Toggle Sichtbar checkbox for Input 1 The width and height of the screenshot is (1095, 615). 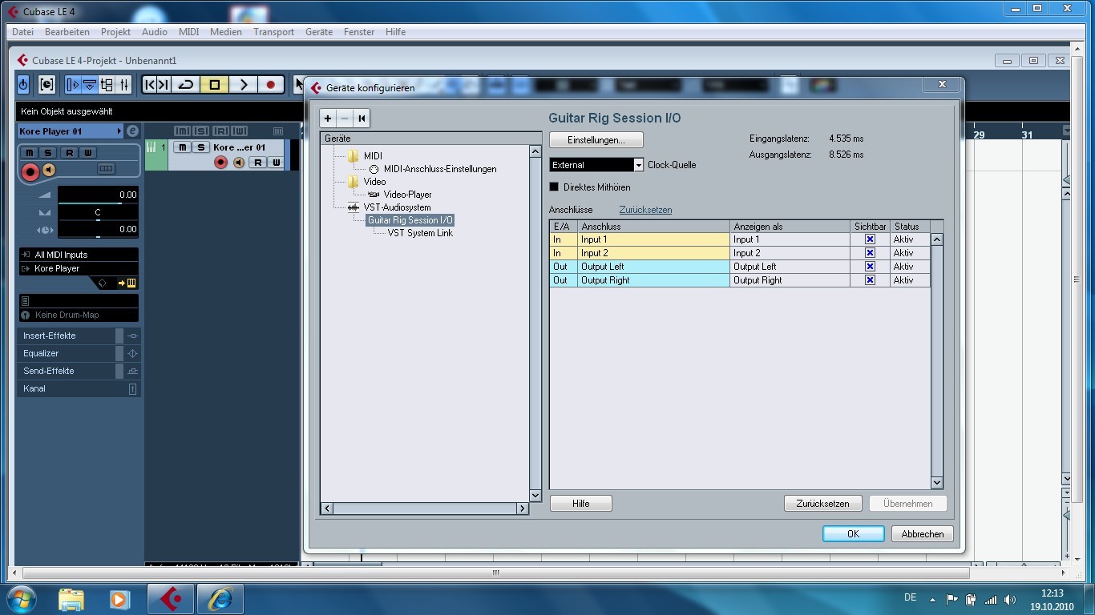click(x=870, y=239)
